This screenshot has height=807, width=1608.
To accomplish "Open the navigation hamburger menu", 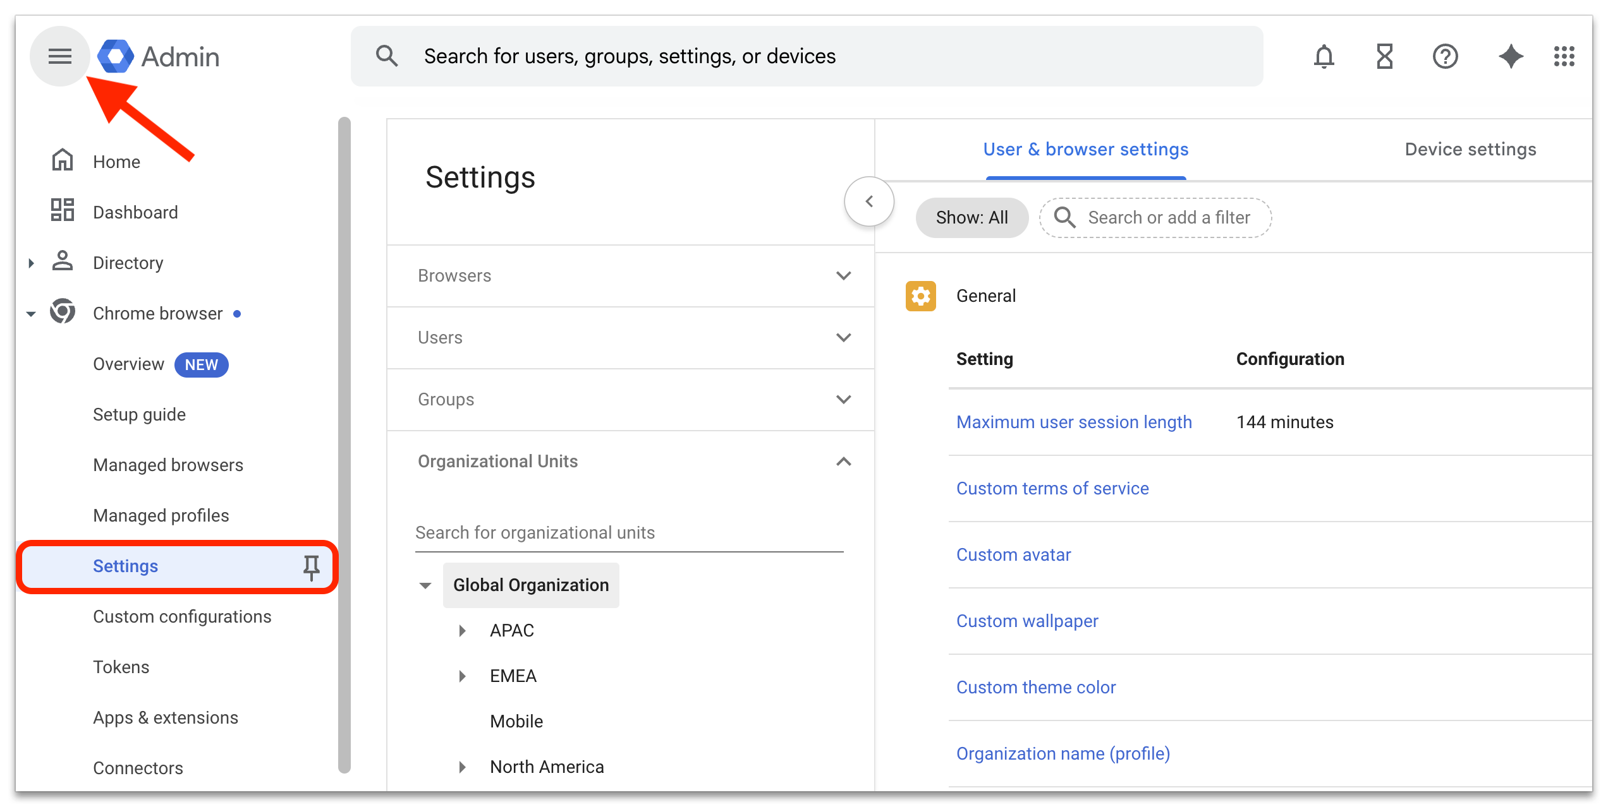I will (60, 56).
